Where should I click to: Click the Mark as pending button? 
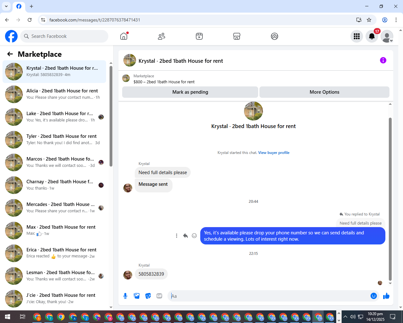tap(190, 92)
